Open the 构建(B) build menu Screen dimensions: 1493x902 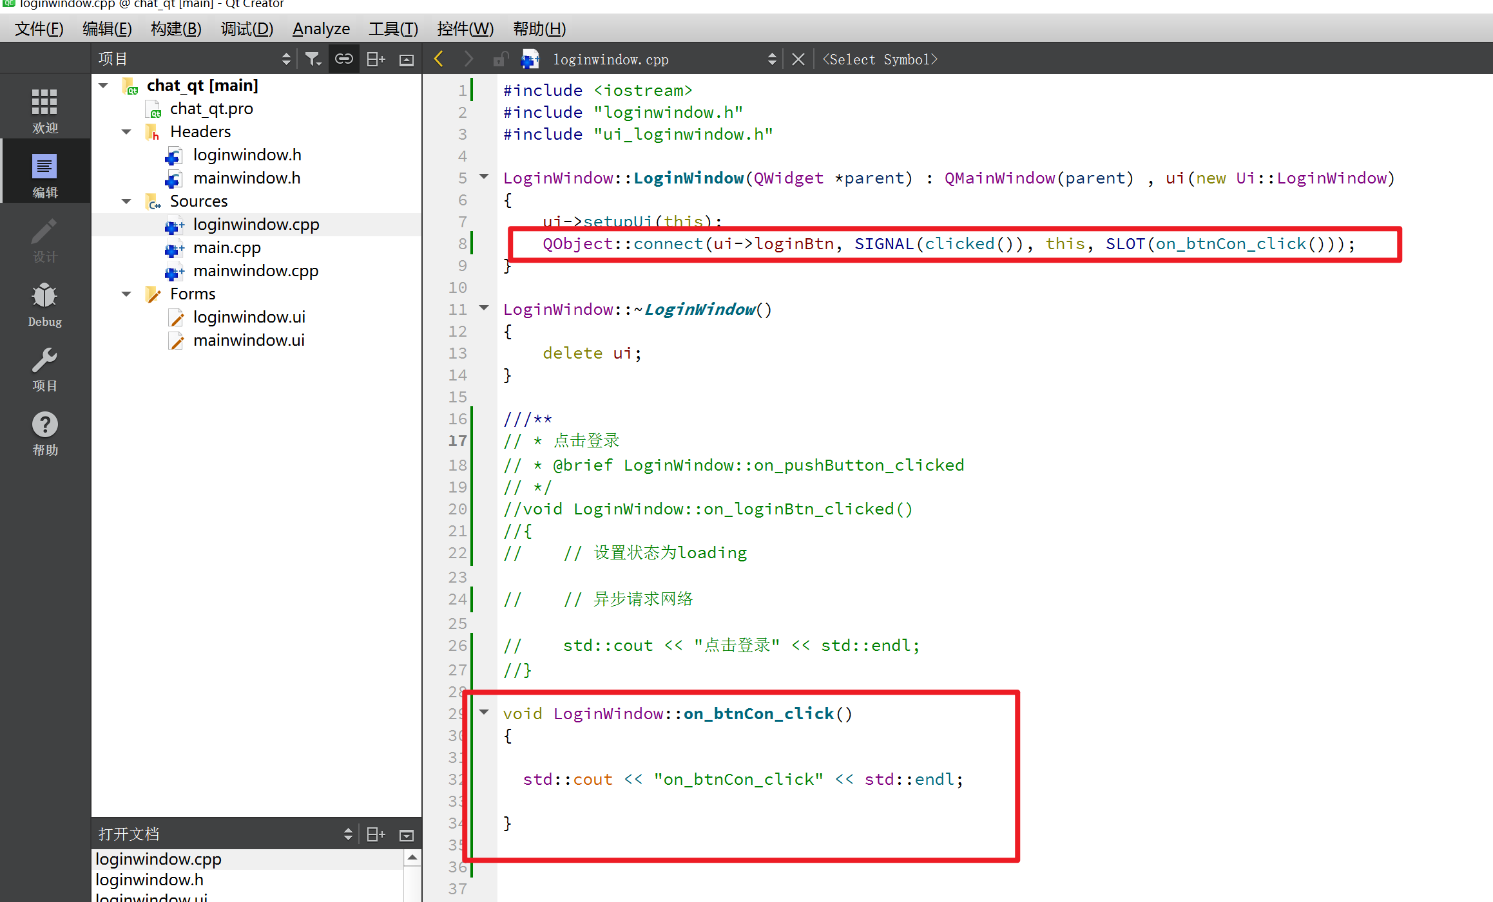tap(176, 29)
